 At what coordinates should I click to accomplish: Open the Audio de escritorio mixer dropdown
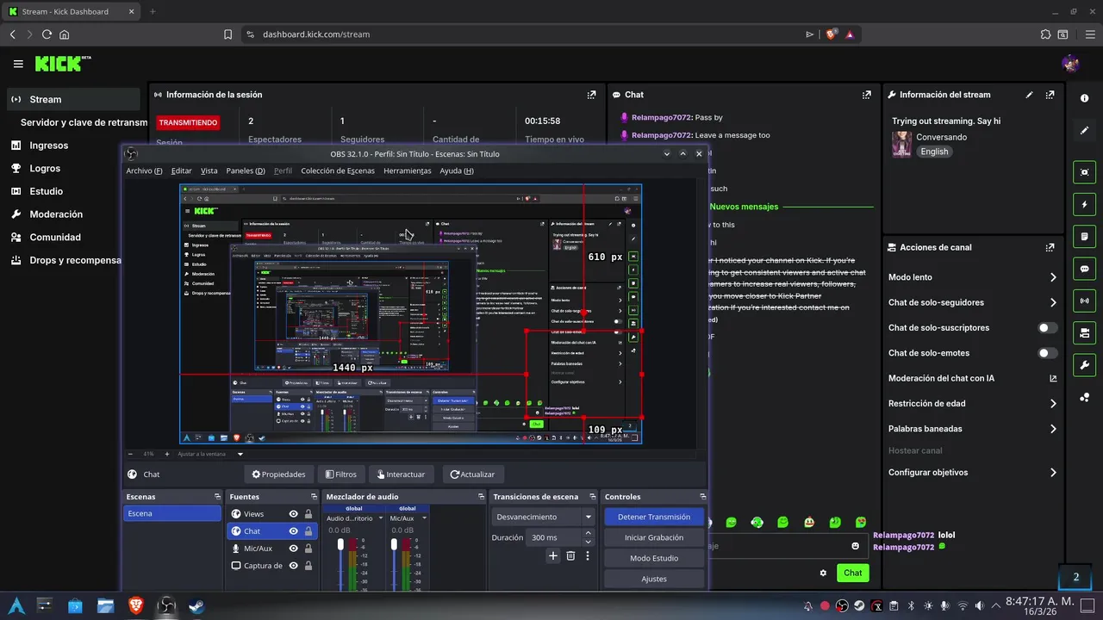pyautogui.click(x=380, y=518)
